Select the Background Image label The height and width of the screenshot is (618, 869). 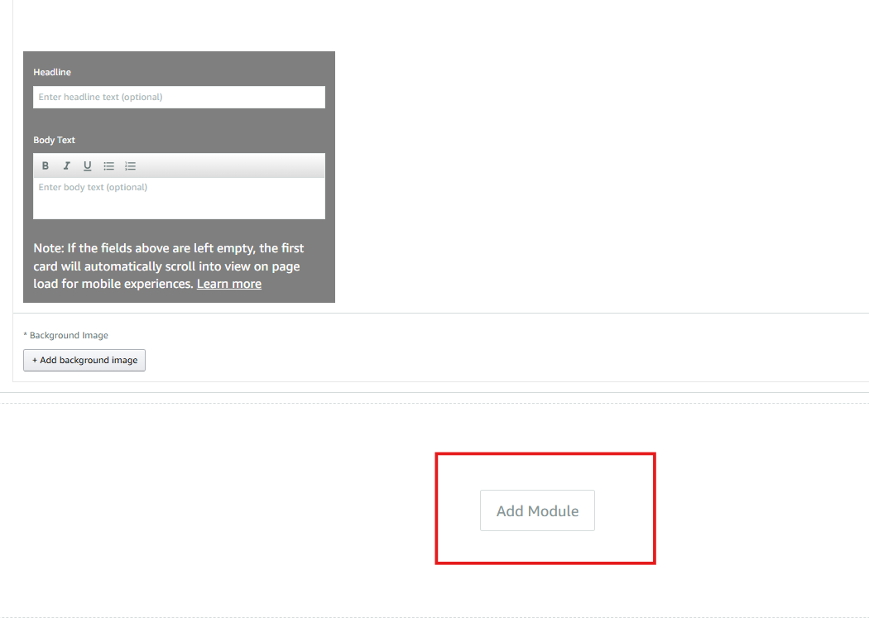click(66, 335)
